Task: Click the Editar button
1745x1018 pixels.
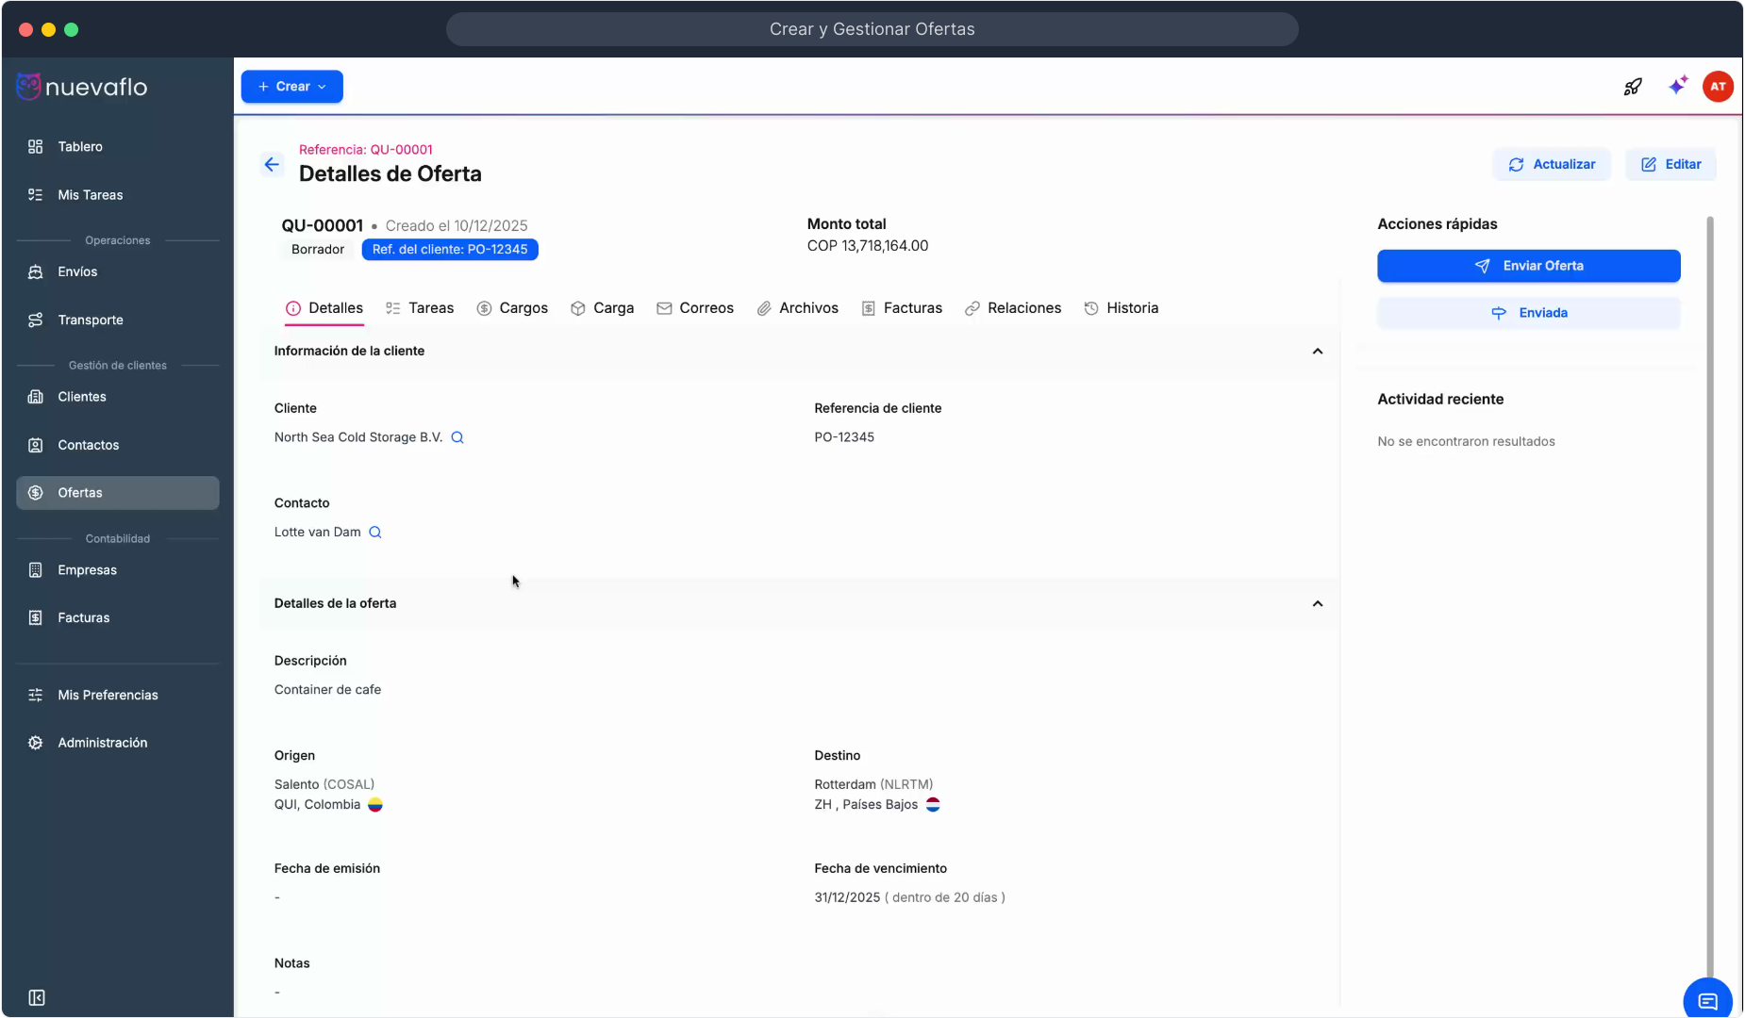Action: pyautogui.click(x=1670, y=165)
